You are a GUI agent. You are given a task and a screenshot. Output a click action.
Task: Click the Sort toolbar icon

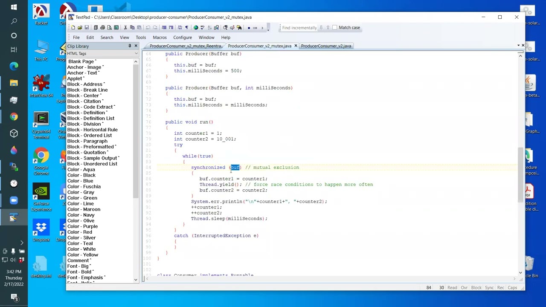pos(209,28)
